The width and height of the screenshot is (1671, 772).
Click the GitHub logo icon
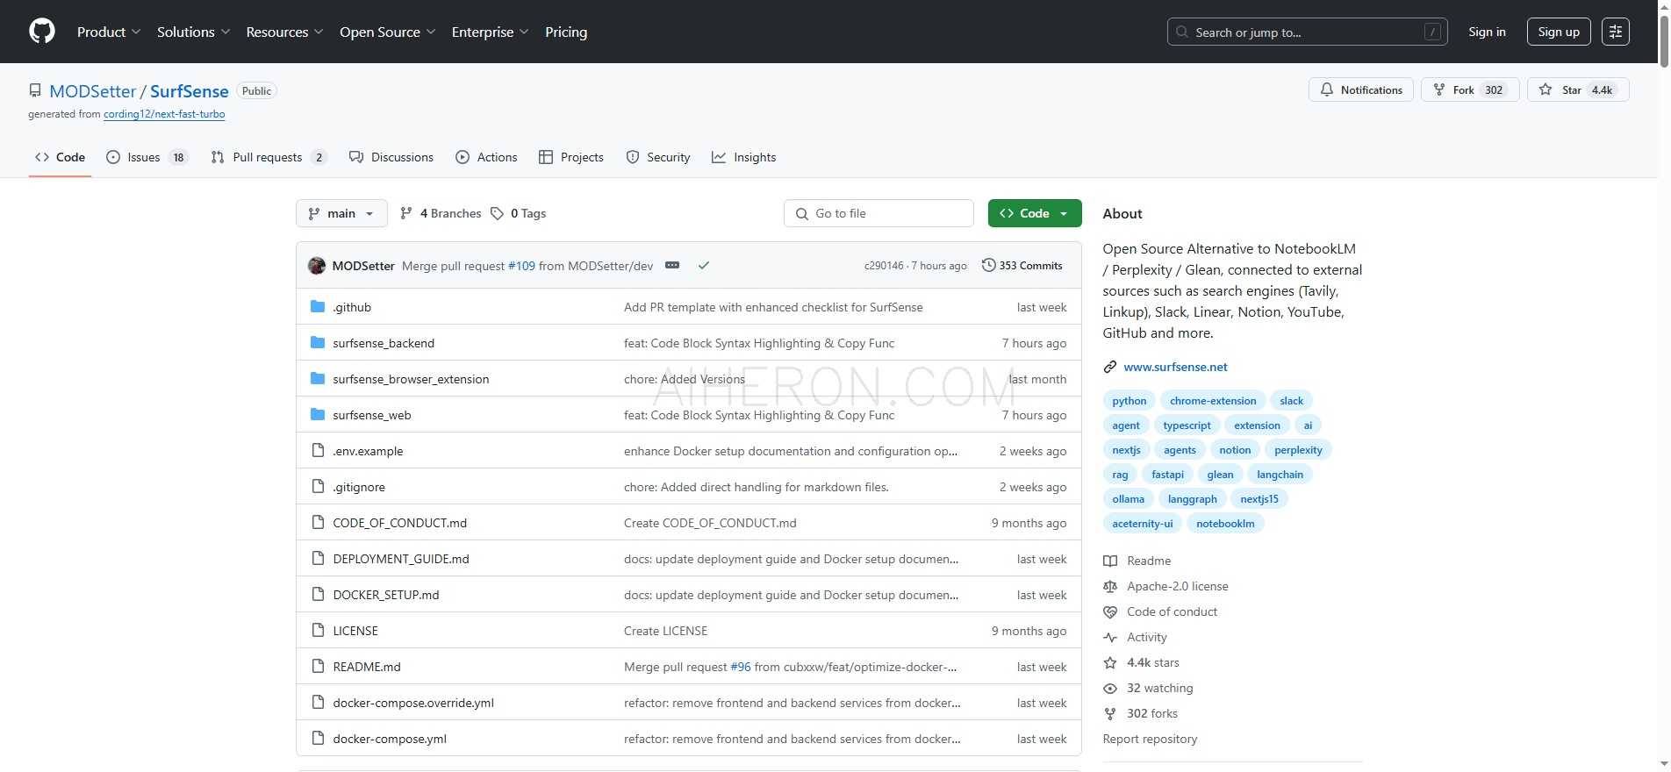pos(42,32)
